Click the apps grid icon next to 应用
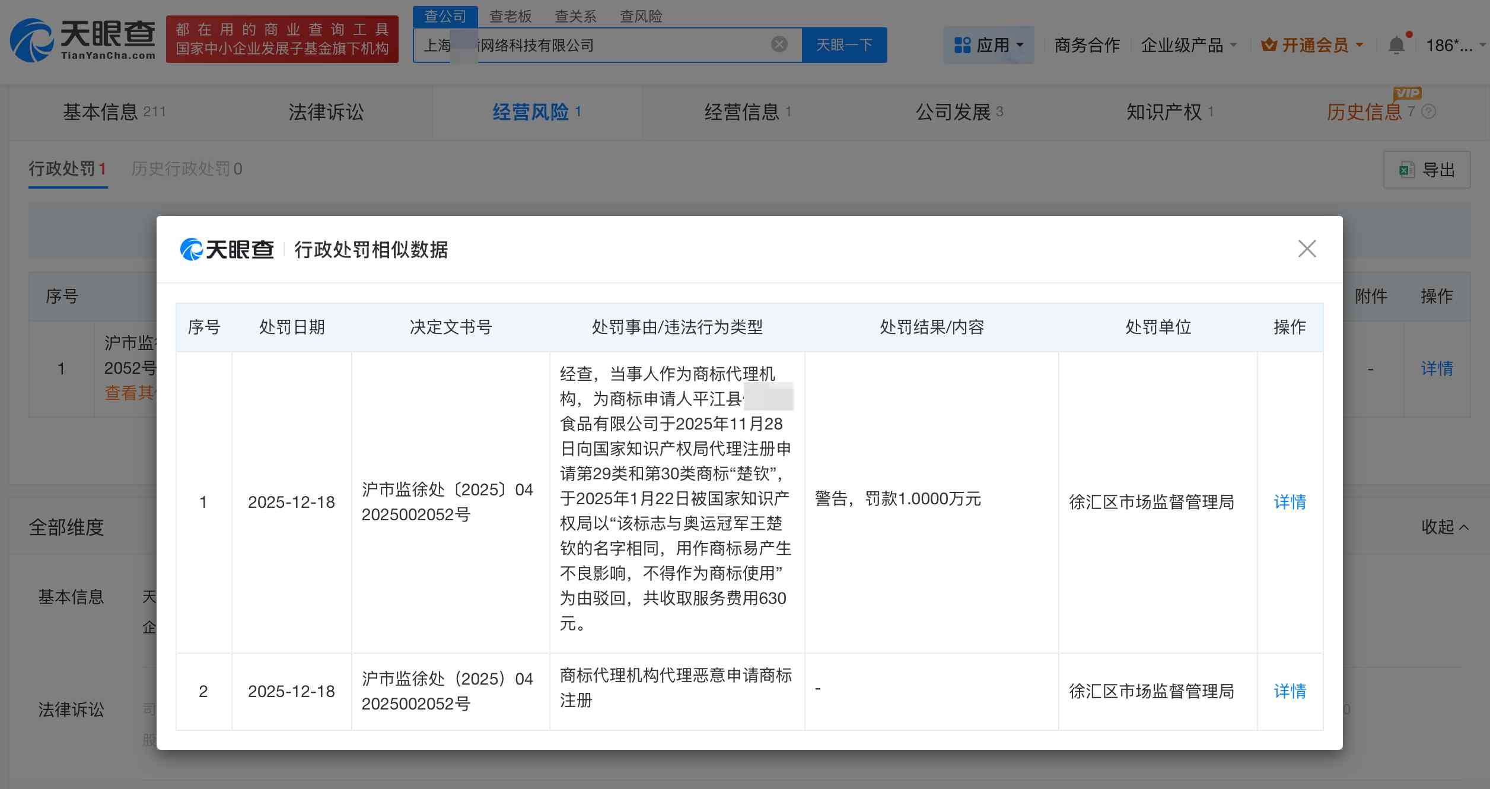 (961, 44)
